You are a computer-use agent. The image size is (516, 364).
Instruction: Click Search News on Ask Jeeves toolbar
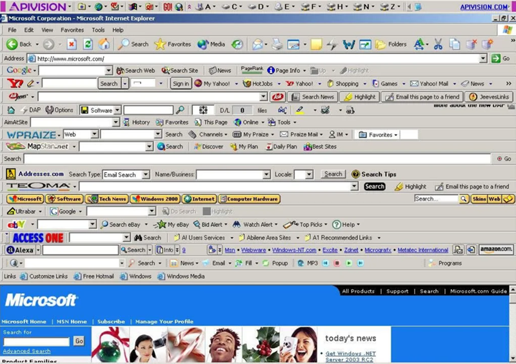tap(313, 97)
